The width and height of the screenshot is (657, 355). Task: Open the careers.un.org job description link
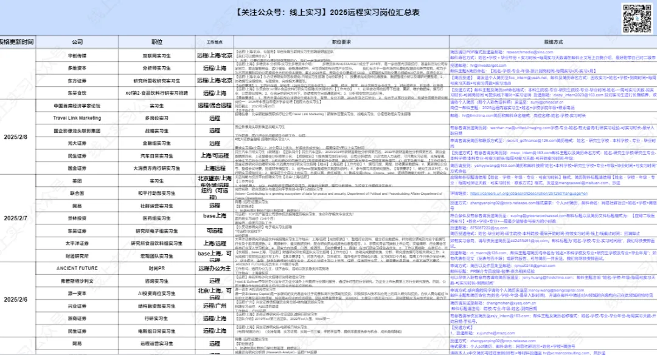coord(529,194)
